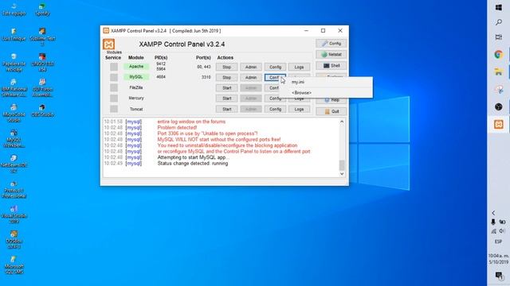The width and height of the screenshot is (510, 286).
Task: Click 'MySQL WILL NOT start' log line
Action: (x=219, y=140)
